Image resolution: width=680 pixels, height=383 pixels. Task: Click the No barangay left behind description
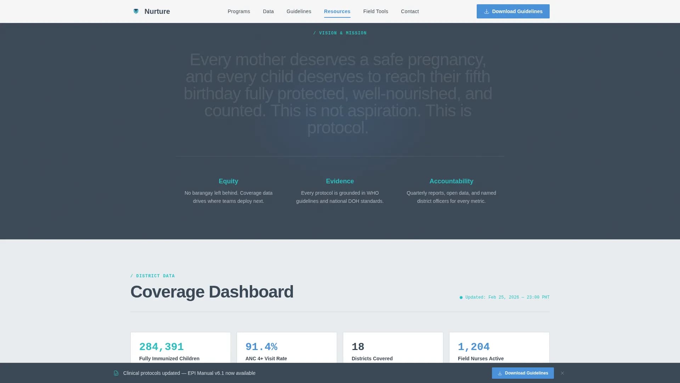pyautogui.click(x=228, y=197)
